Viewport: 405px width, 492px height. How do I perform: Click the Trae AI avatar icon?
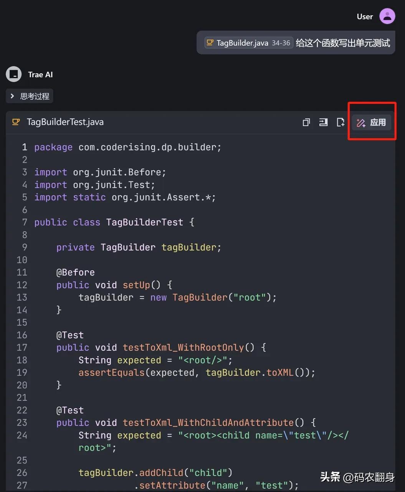coord(14,75)
